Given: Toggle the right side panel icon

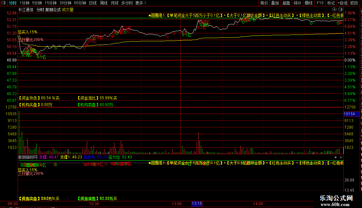Looking at the screenshot, I should (341, 10).
